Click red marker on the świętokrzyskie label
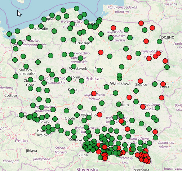Viewport: 182px width, 171px height. coord(121,121)
